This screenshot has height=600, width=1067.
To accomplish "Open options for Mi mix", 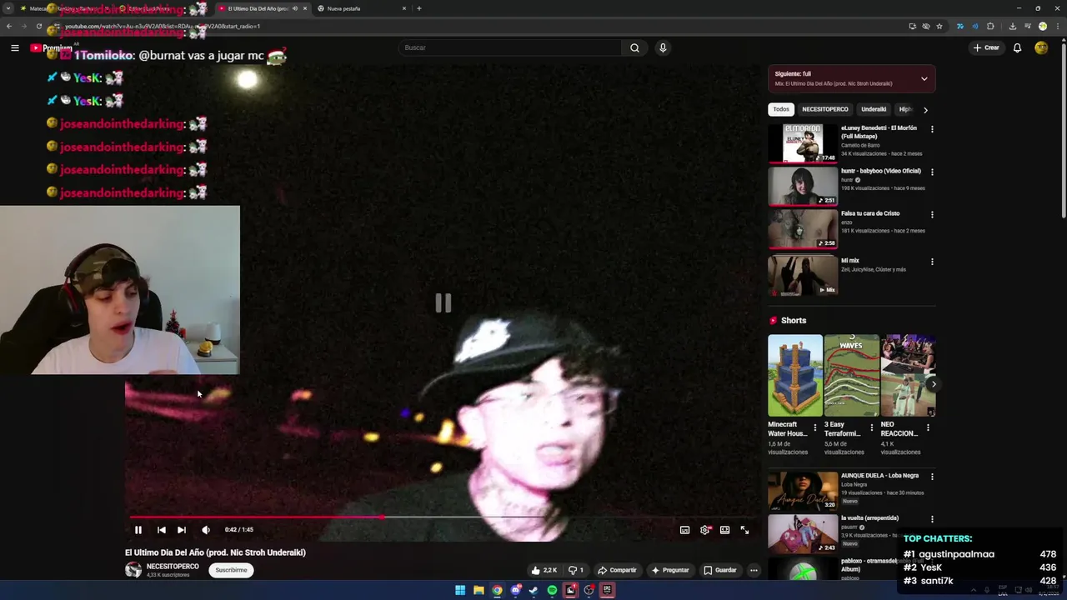I will 932,262.
